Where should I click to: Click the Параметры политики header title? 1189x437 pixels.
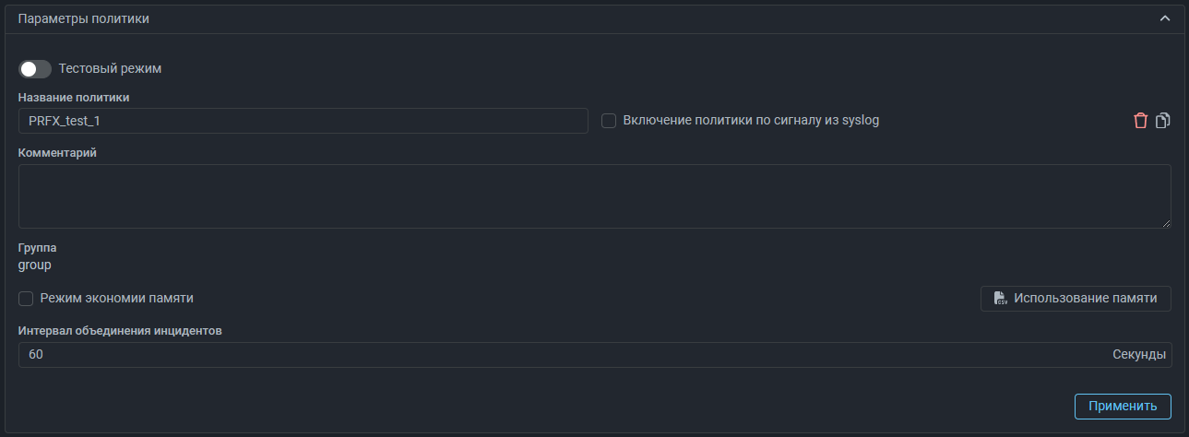[84, 18]
